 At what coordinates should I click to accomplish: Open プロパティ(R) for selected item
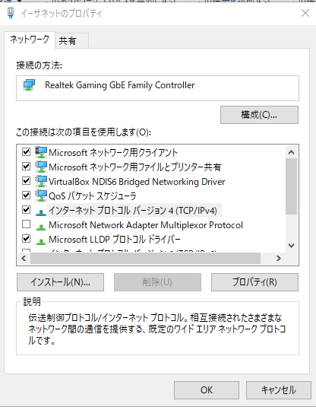coord(254,282)
